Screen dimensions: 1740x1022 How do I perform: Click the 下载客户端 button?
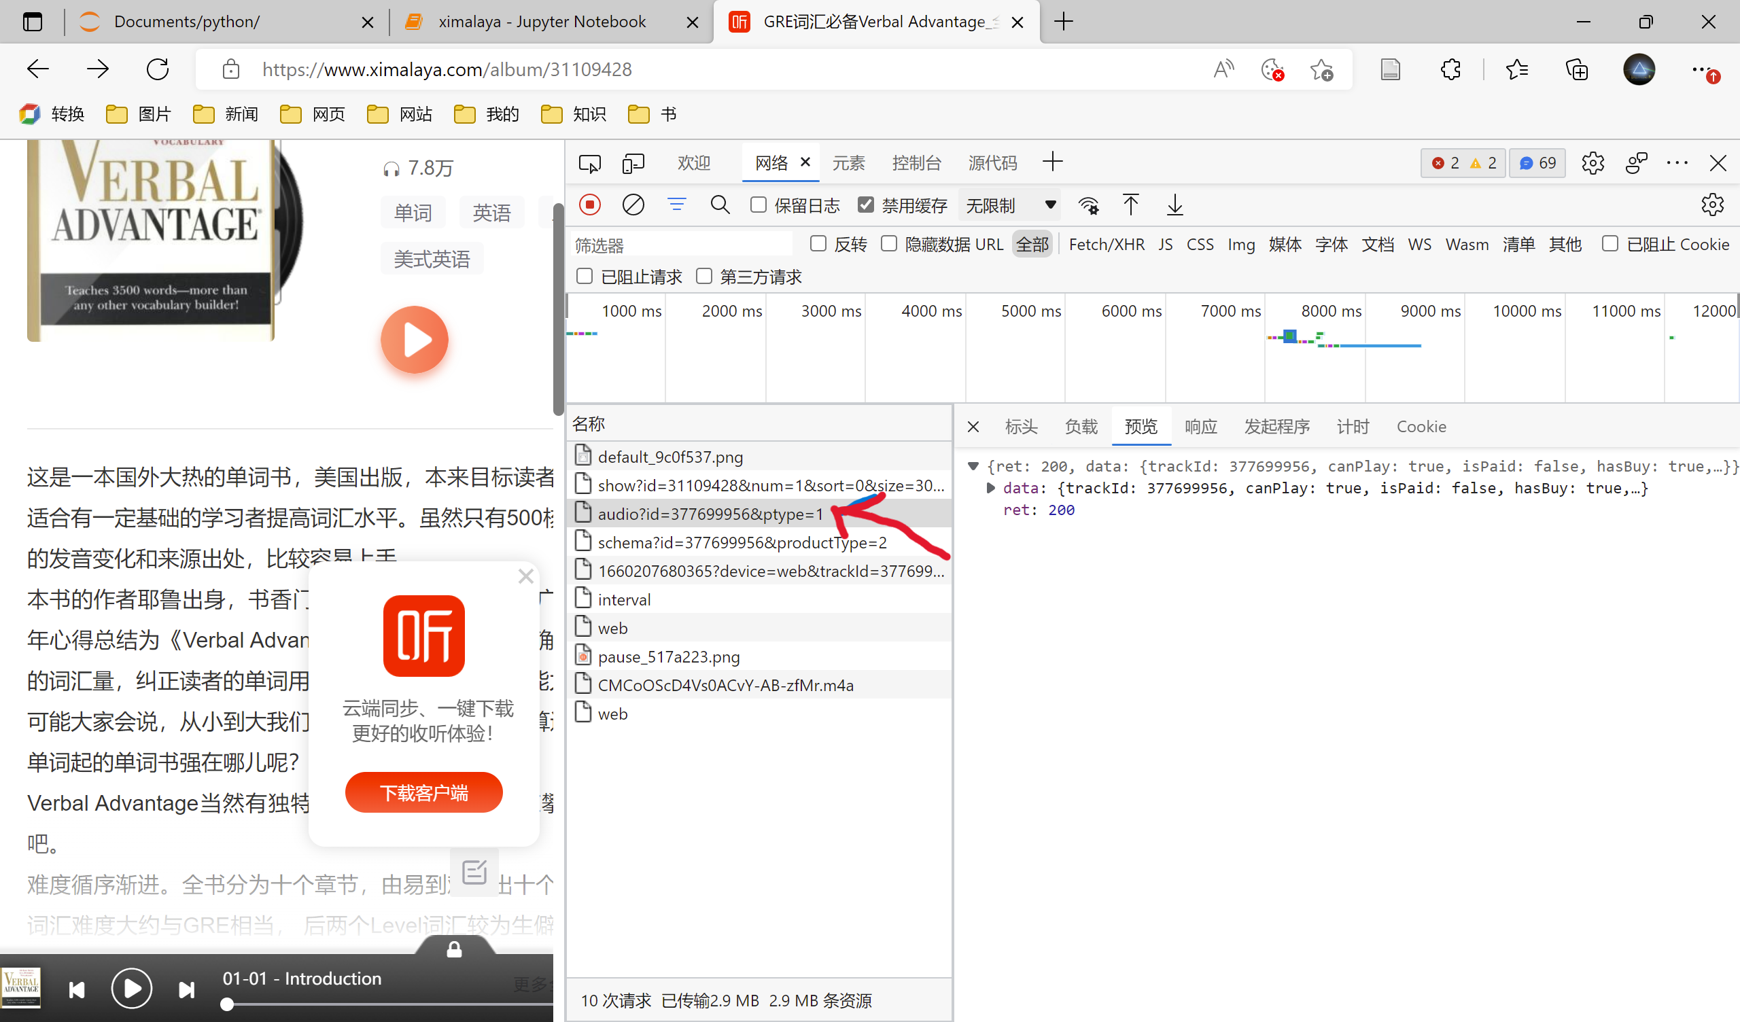pyautogui.click(x=424, y=793)
